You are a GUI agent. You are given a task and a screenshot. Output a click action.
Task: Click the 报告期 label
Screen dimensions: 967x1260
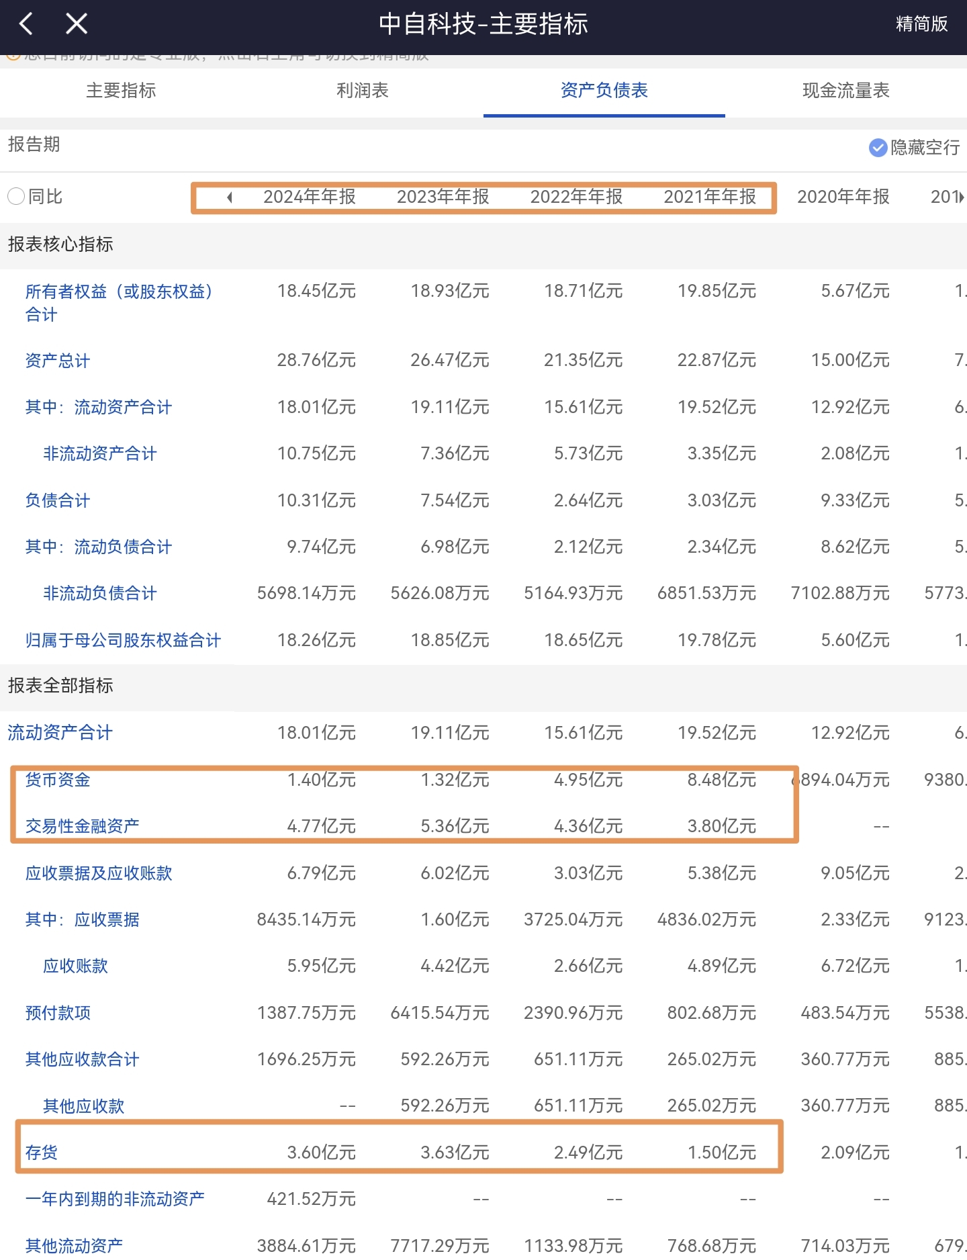click(x=34, y=144)
